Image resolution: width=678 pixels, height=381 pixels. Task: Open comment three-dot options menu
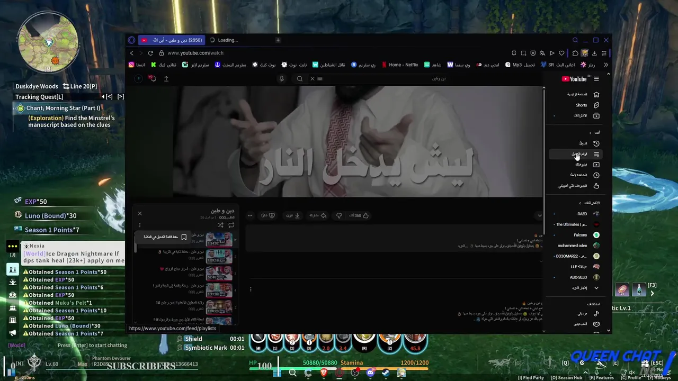[251, 289]
